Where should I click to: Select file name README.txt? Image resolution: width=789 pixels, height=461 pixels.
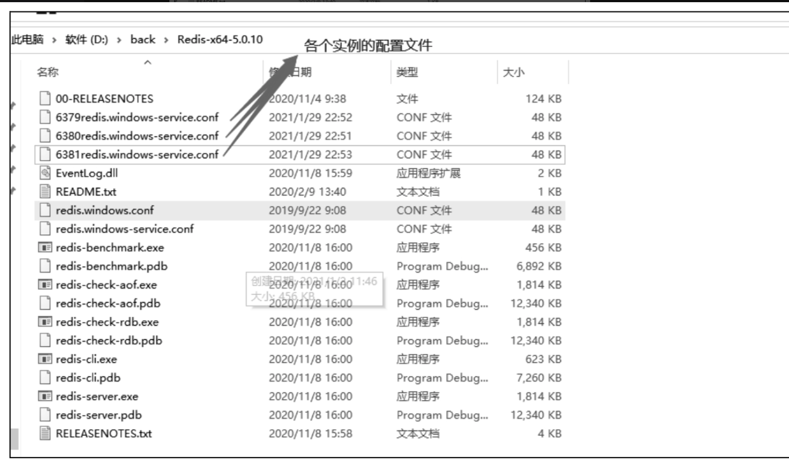click(x=86, y=192)
